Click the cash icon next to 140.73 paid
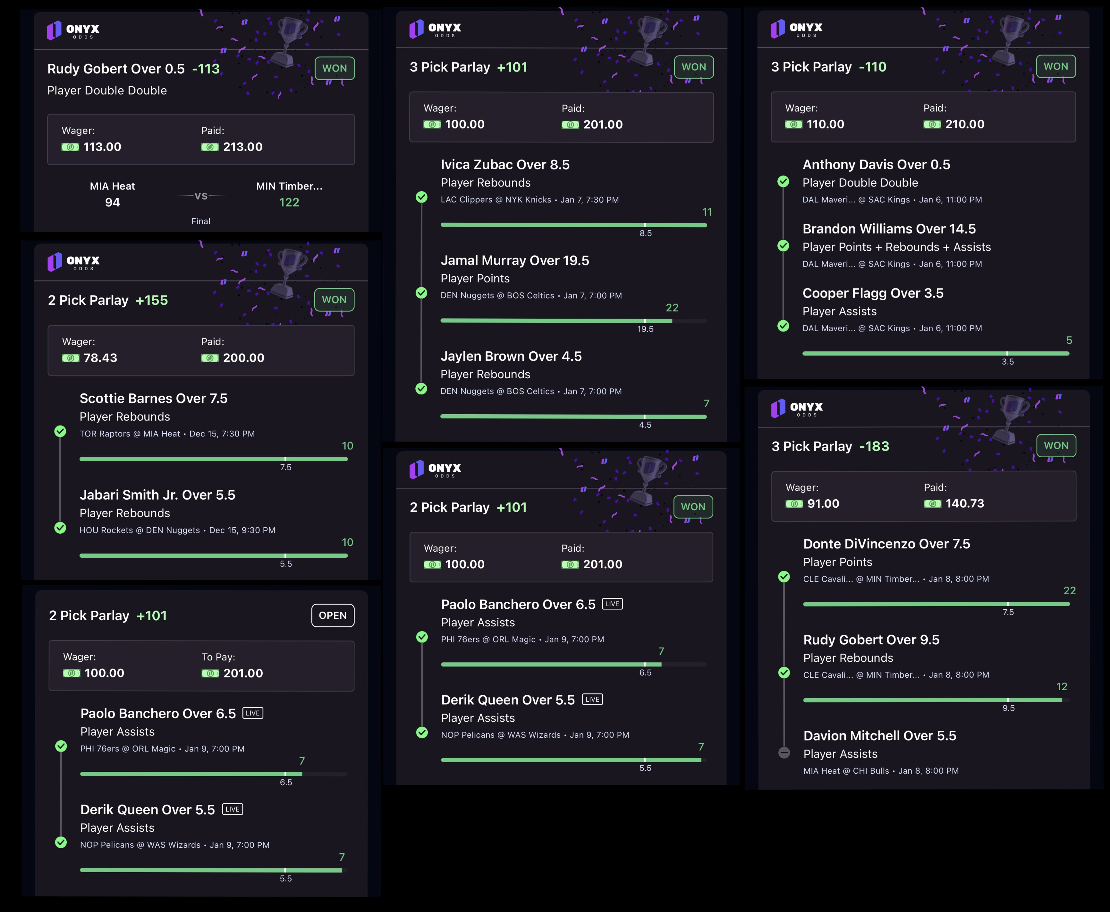 click(932, 504)
